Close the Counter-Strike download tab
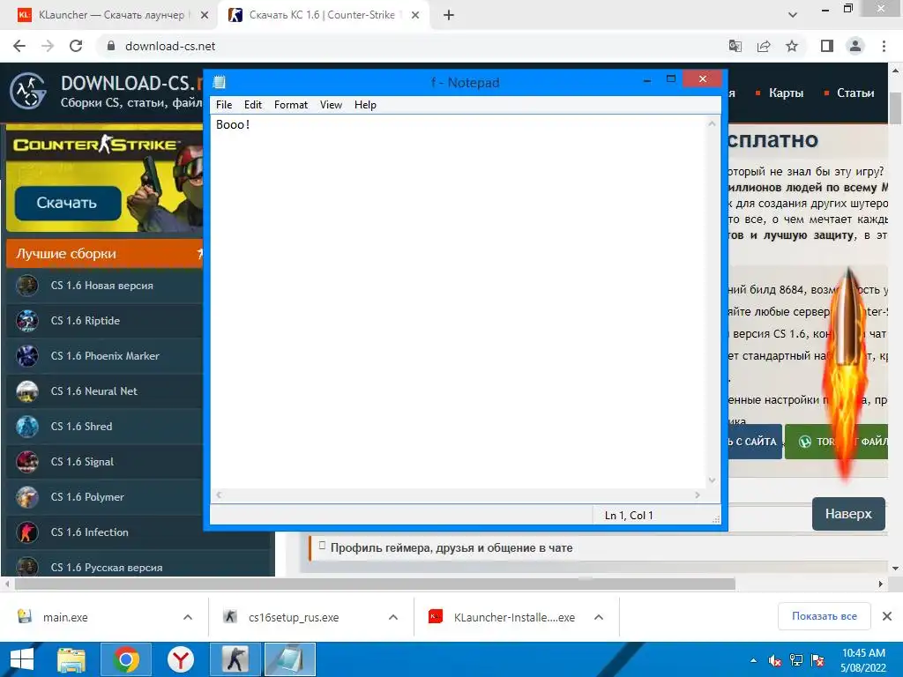This screenshot has height=677, width=903. coord(415,16)
